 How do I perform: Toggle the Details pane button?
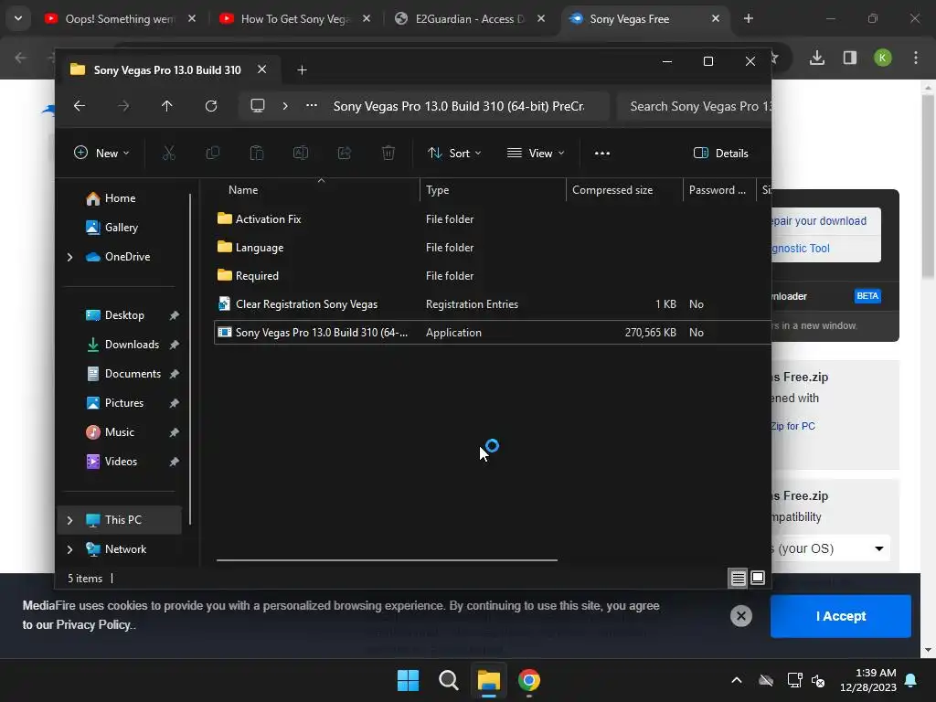point(720,154)
